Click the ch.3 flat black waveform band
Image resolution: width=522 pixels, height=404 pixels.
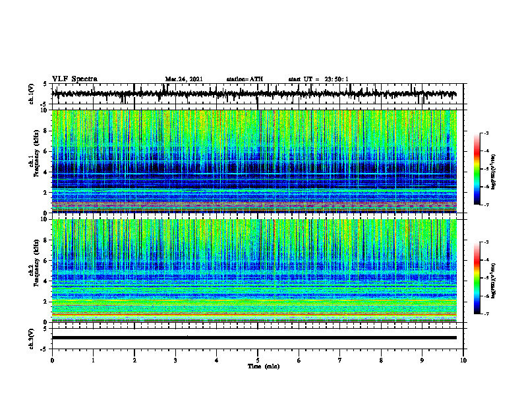pos(254,338)
